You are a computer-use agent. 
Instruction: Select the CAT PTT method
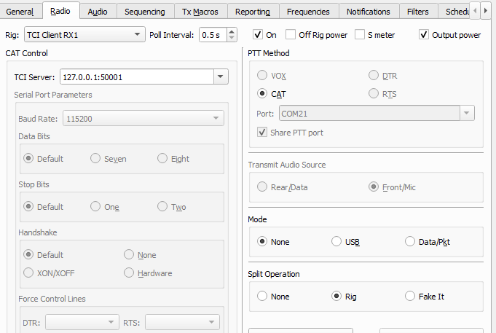(261, 93)
